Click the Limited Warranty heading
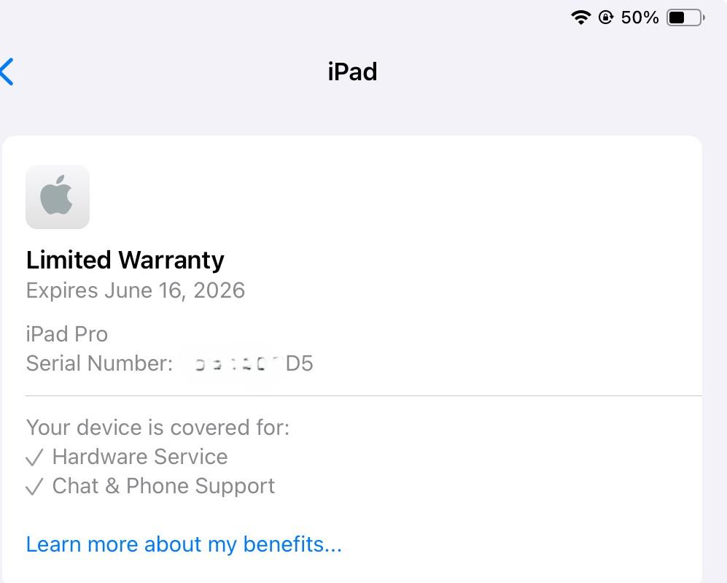 click(125, 260)
